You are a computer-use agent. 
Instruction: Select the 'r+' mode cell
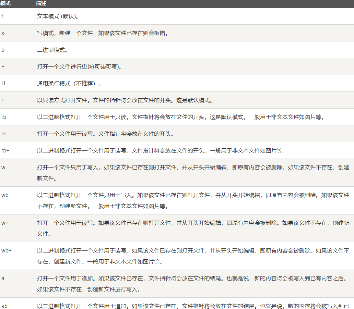click(x=17, y=134)
